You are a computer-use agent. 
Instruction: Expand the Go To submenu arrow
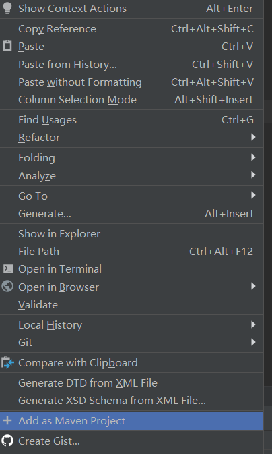pos(253,195)
